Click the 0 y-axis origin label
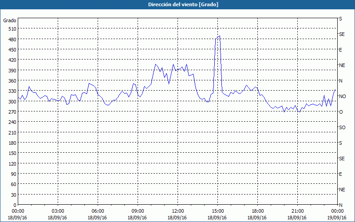The width and height of the screenshot is (355, 222). [15, 205]
